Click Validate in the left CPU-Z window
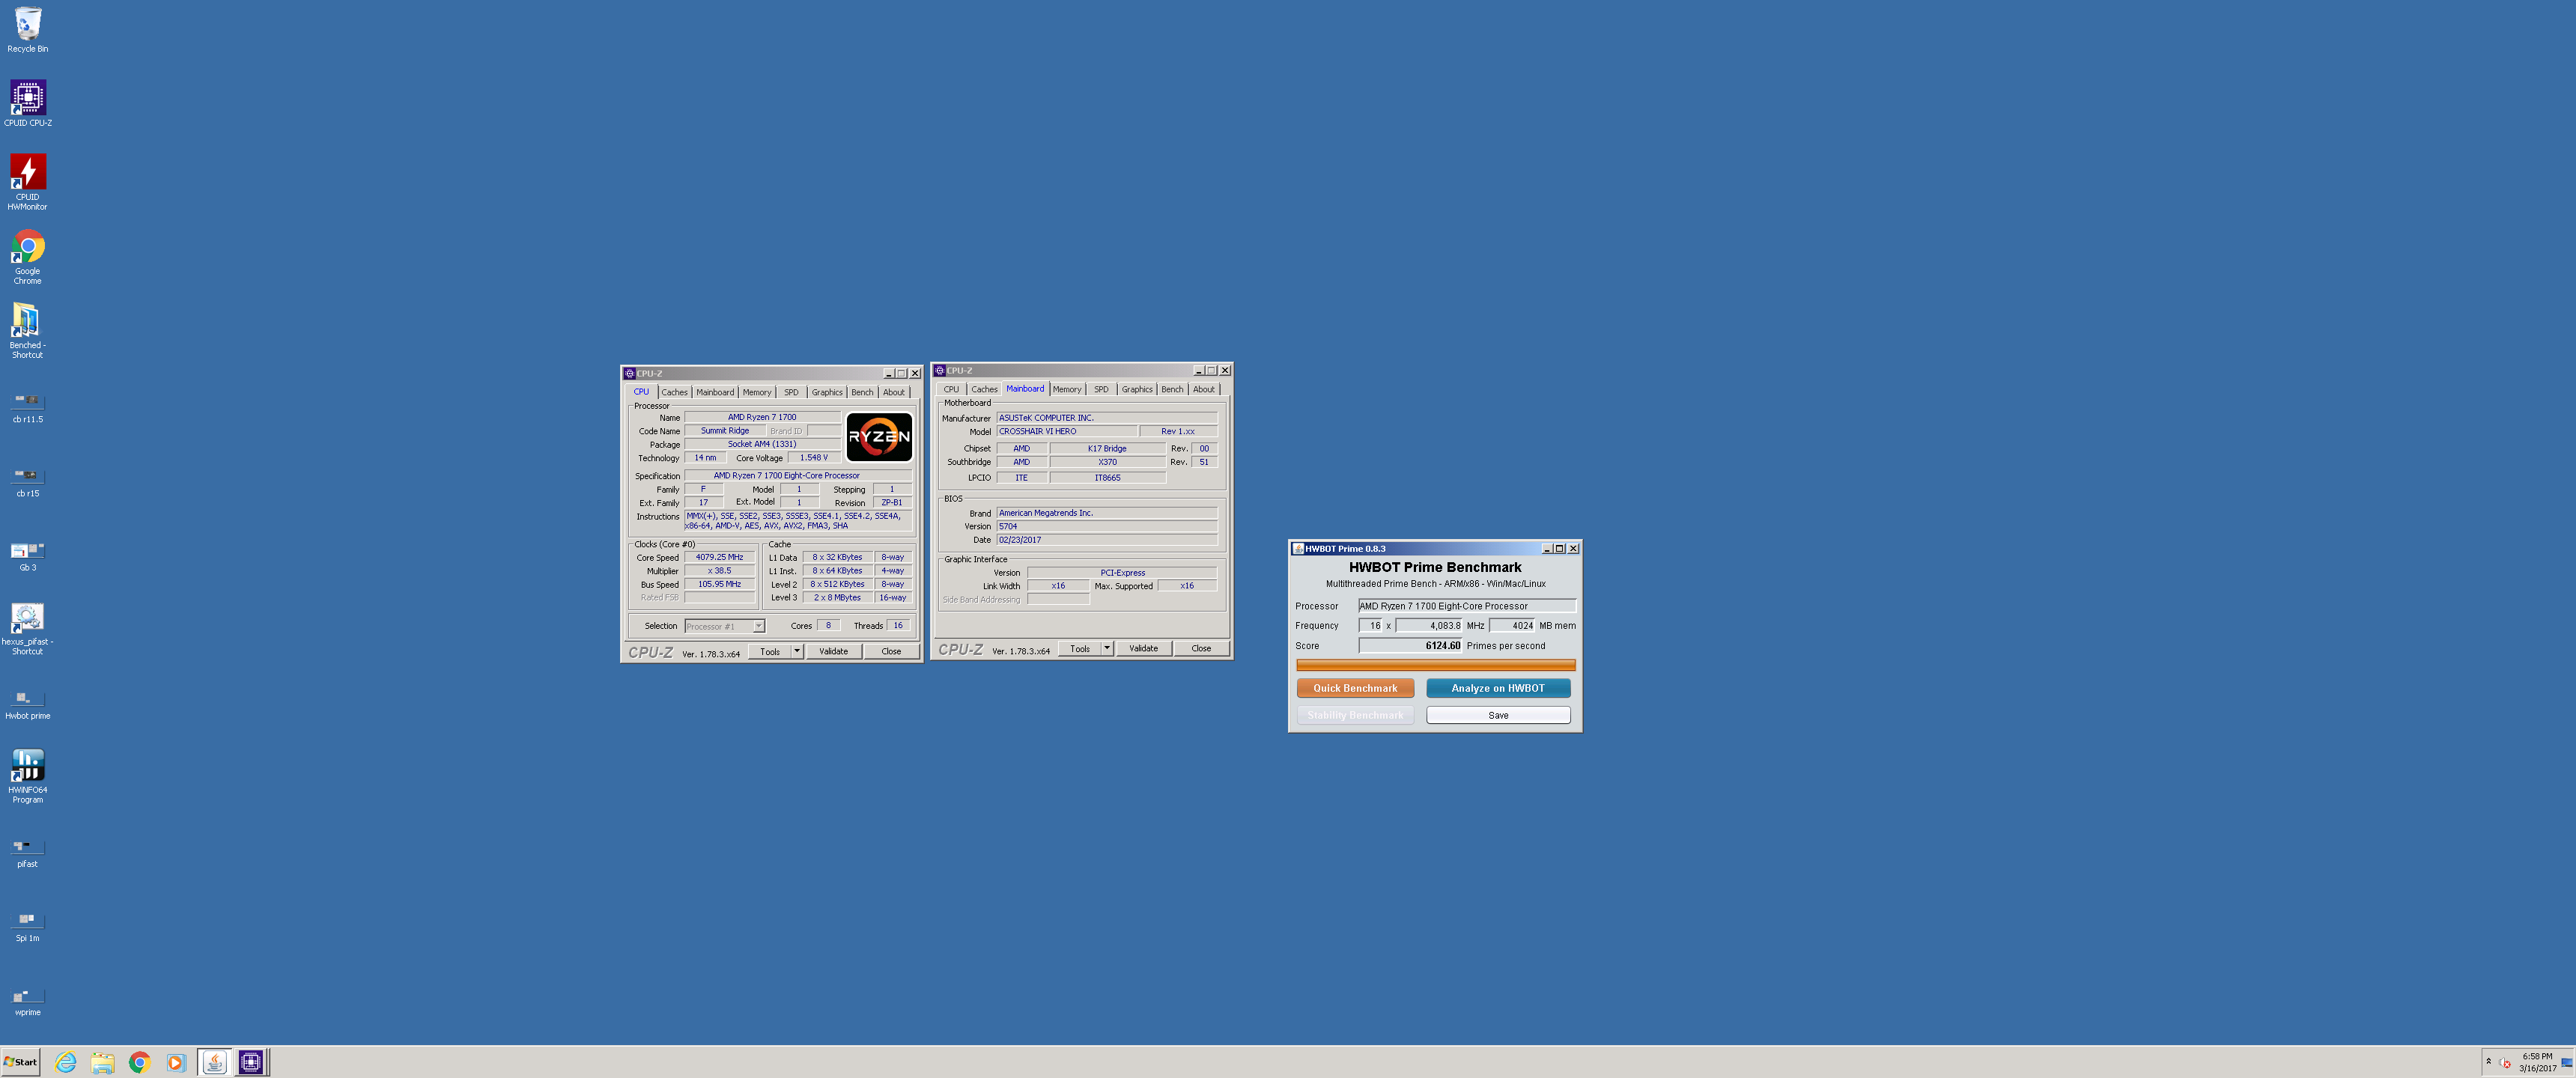The height and width of the screenshot is (1078, 2576). tap(833, 651)
